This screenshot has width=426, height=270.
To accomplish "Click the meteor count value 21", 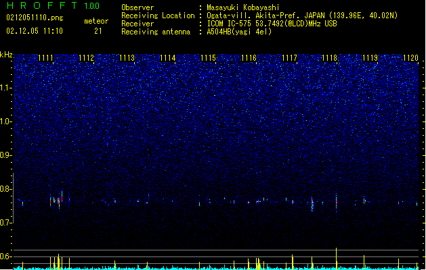I will [98, 31].
